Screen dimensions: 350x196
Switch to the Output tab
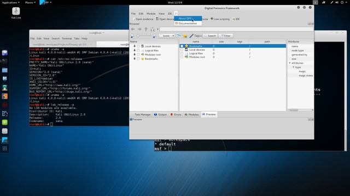tap(160, 114)
